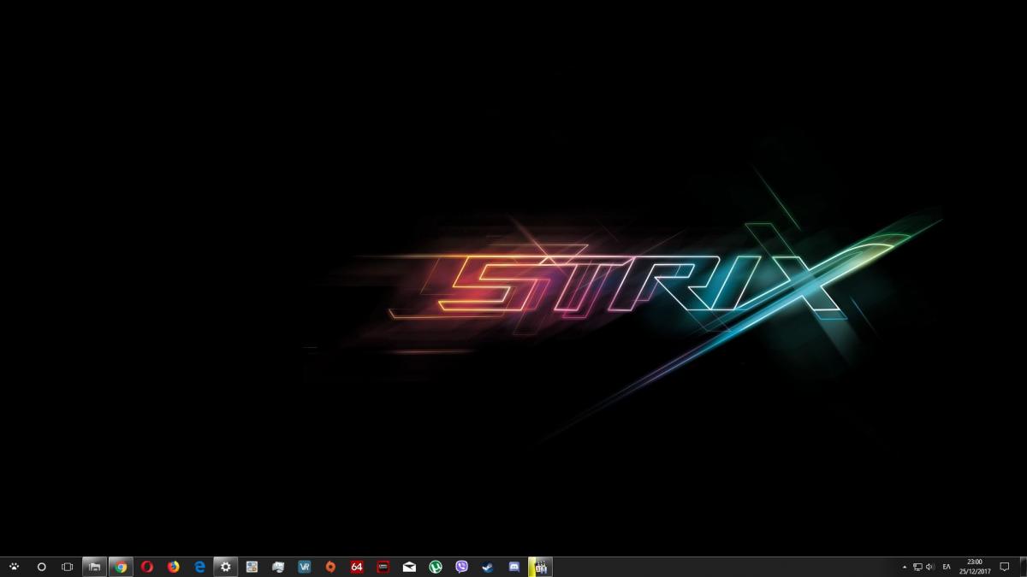Viewport: 1027px width, 577px height.
Task: Open the Settings gear on the taskbar
Action: 226,567
